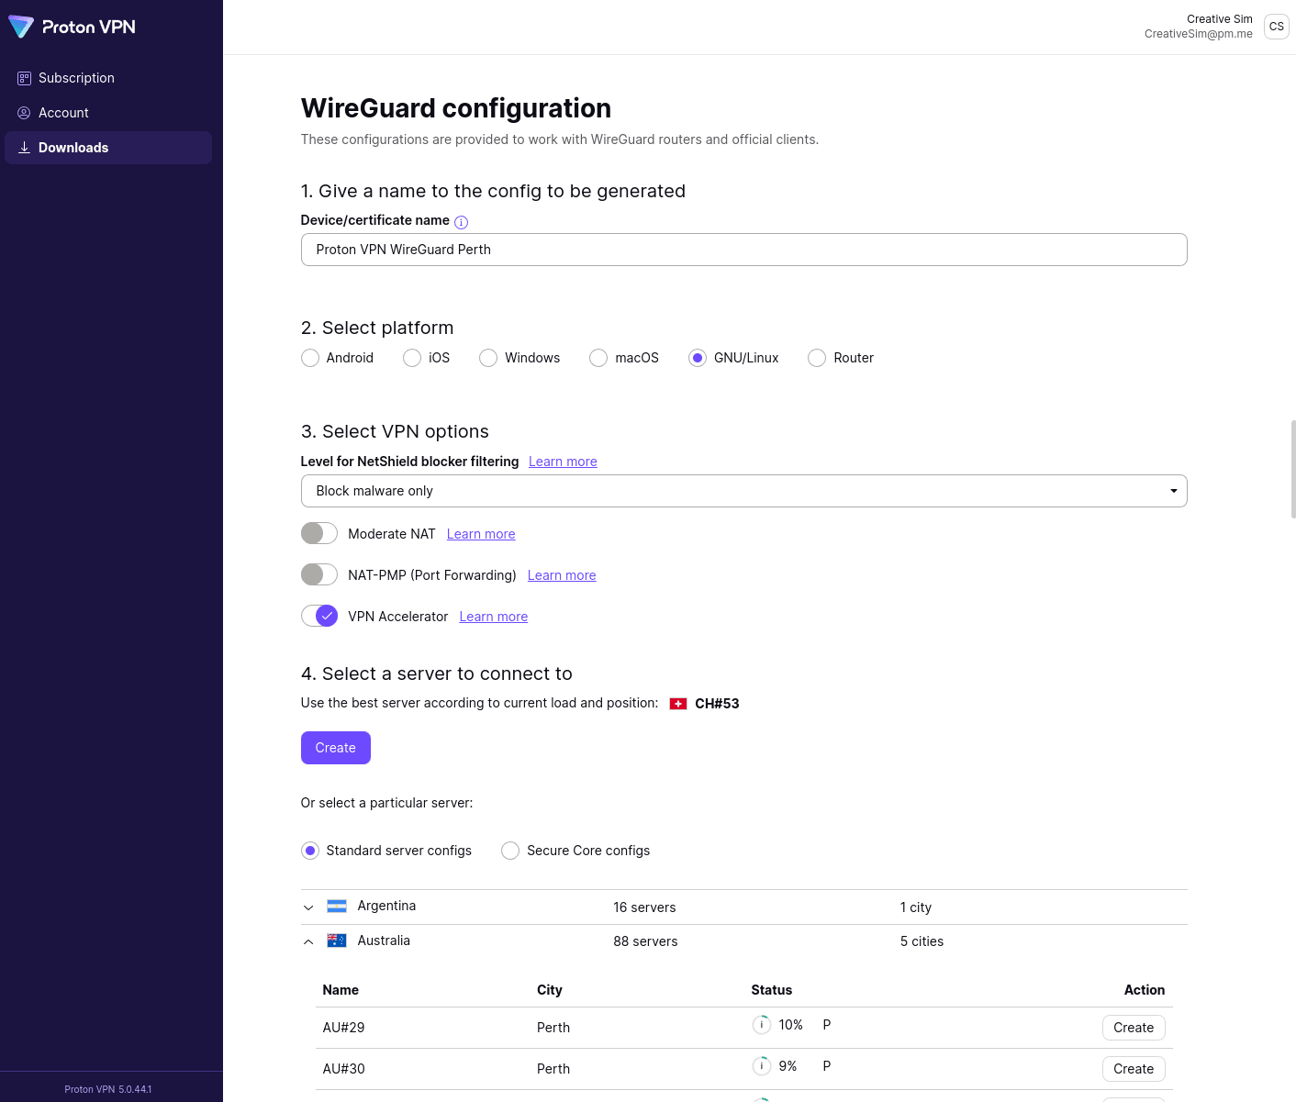The height and width of the screenshot is (1102, 1296).
Task: Turn on NAT-PMP Port Forwarding toggle
Action: point(319,574)
